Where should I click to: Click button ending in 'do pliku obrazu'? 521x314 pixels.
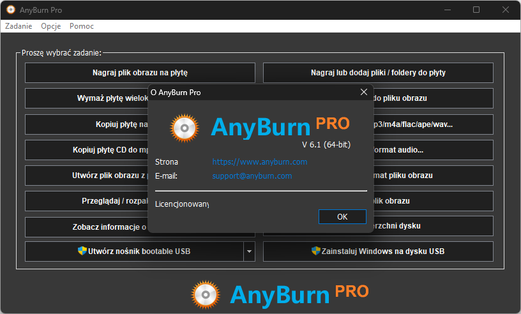click(434, 98)
